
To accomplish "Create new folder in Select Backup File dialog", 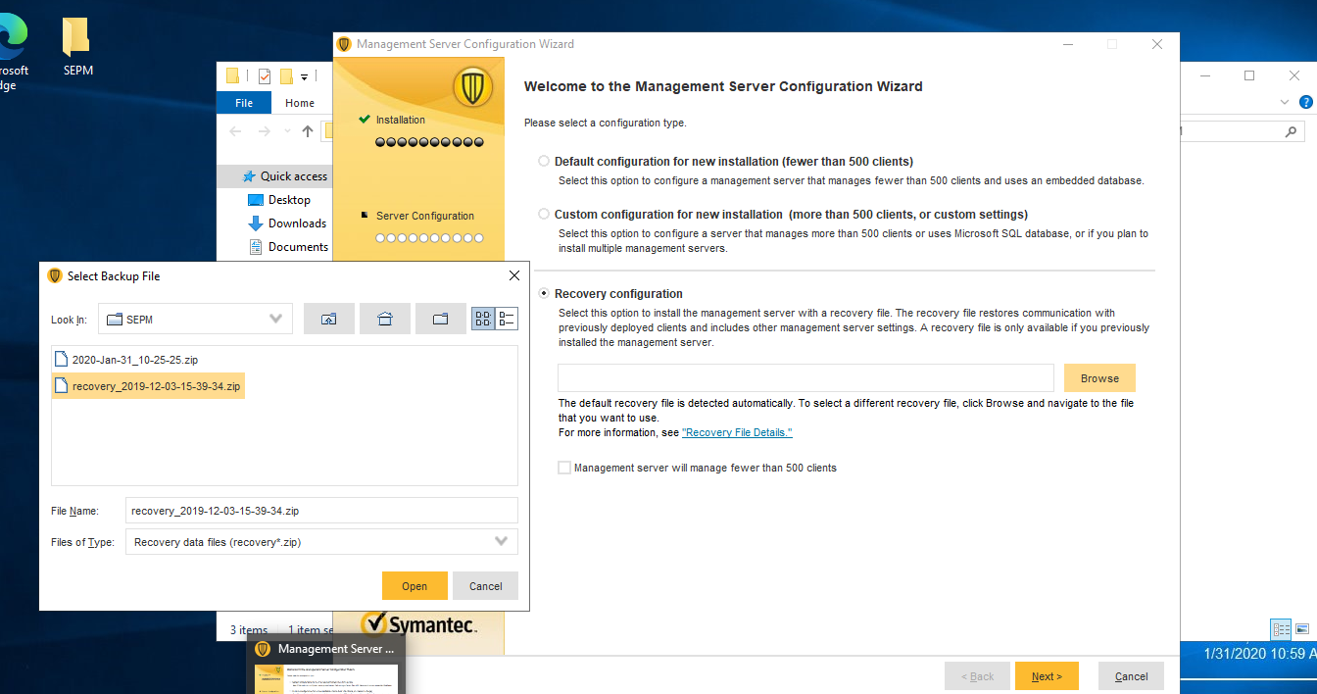I will [440, 319].
